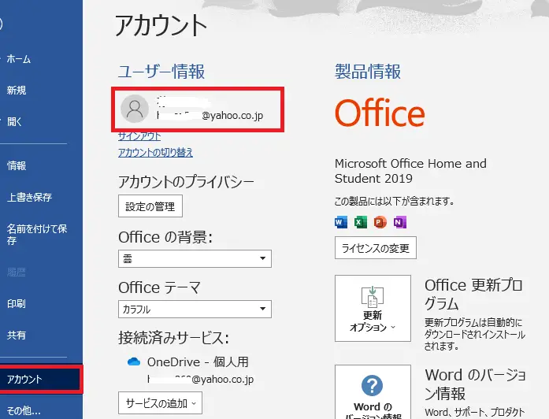Click the OneNote app icon under product info
Viewport: 549px width, 419px height.
[400, 223]
